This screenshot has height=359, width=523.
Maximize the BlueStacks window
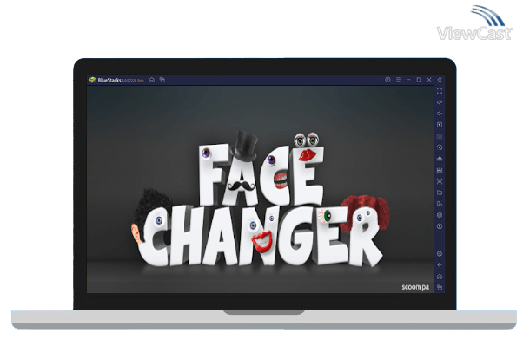pyautogui.click(x=419, y=80)
